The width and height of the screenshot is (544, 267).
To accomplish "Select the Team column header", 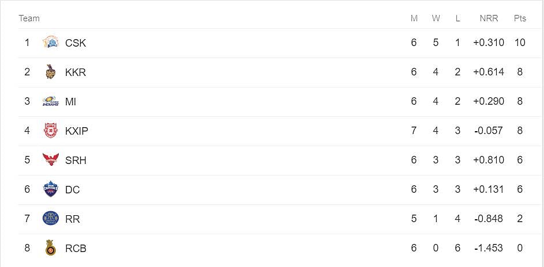I will point(29,18).
